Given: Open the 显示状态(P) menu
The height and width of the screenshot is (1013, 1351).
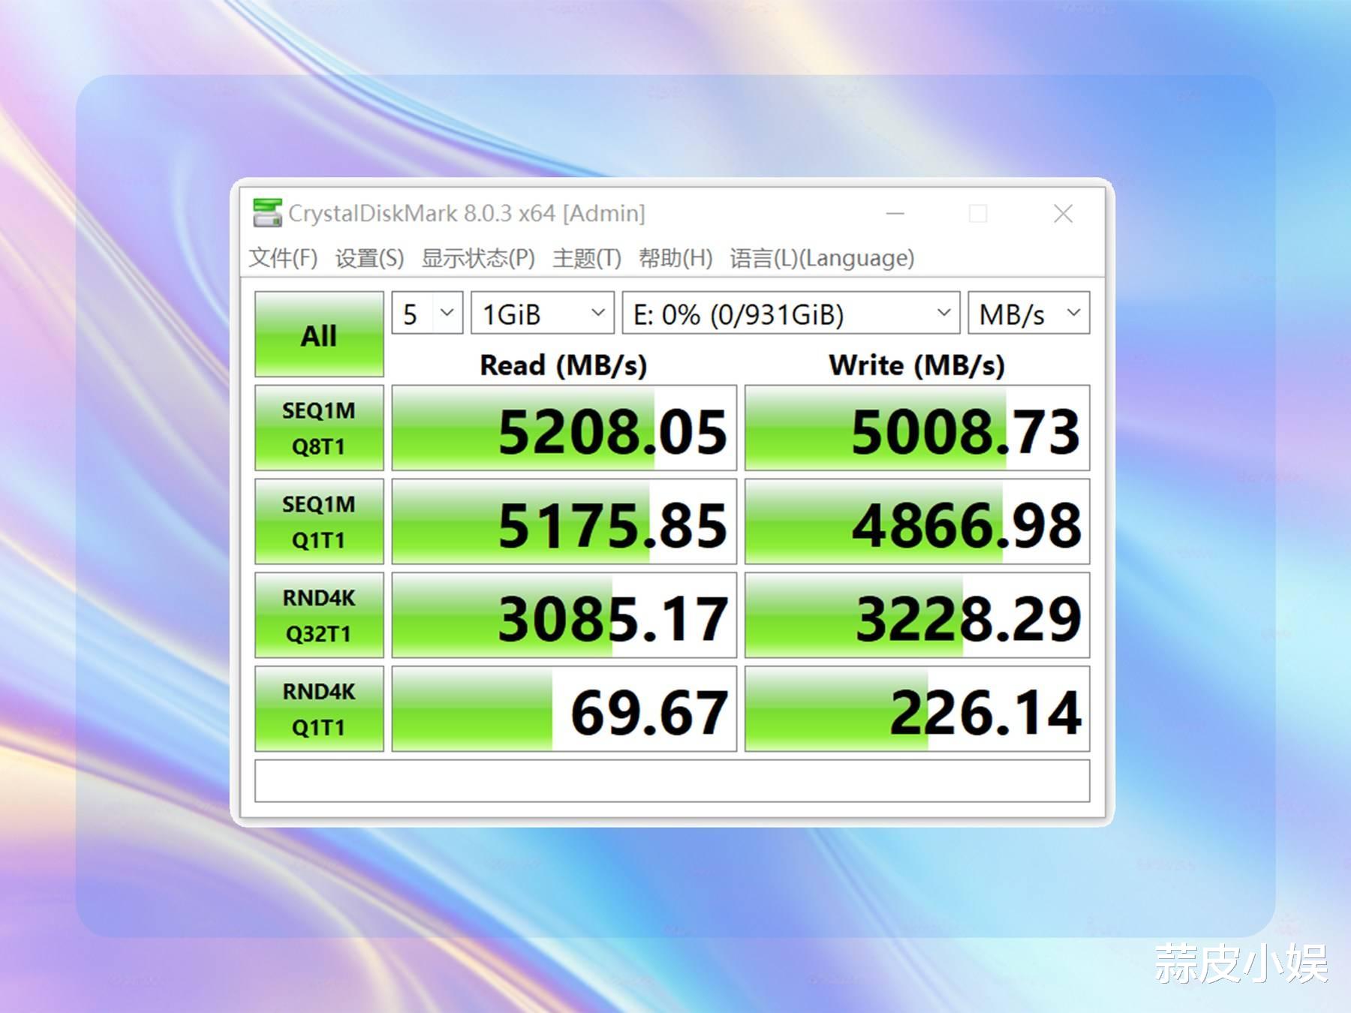Looking at the screenshot, I should pos(478,258).
